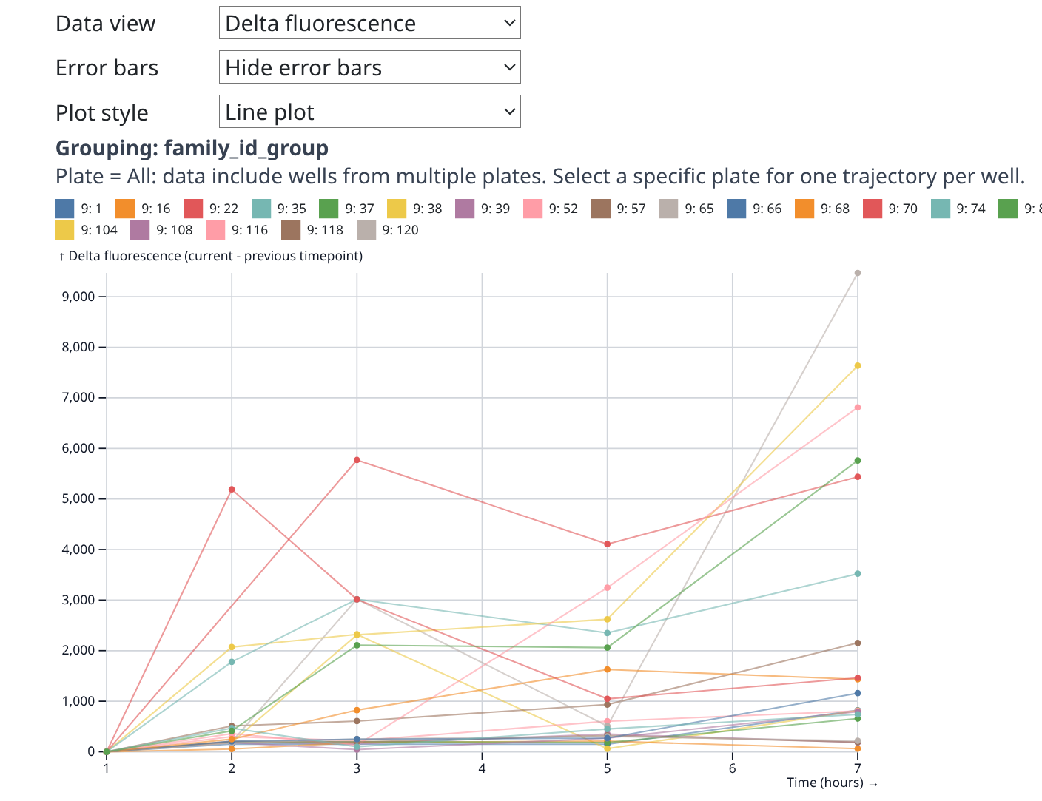Screen dimensions: 1042x801
Task: Click the pink 9: 52 legend swatch
Action: point(533,209)
